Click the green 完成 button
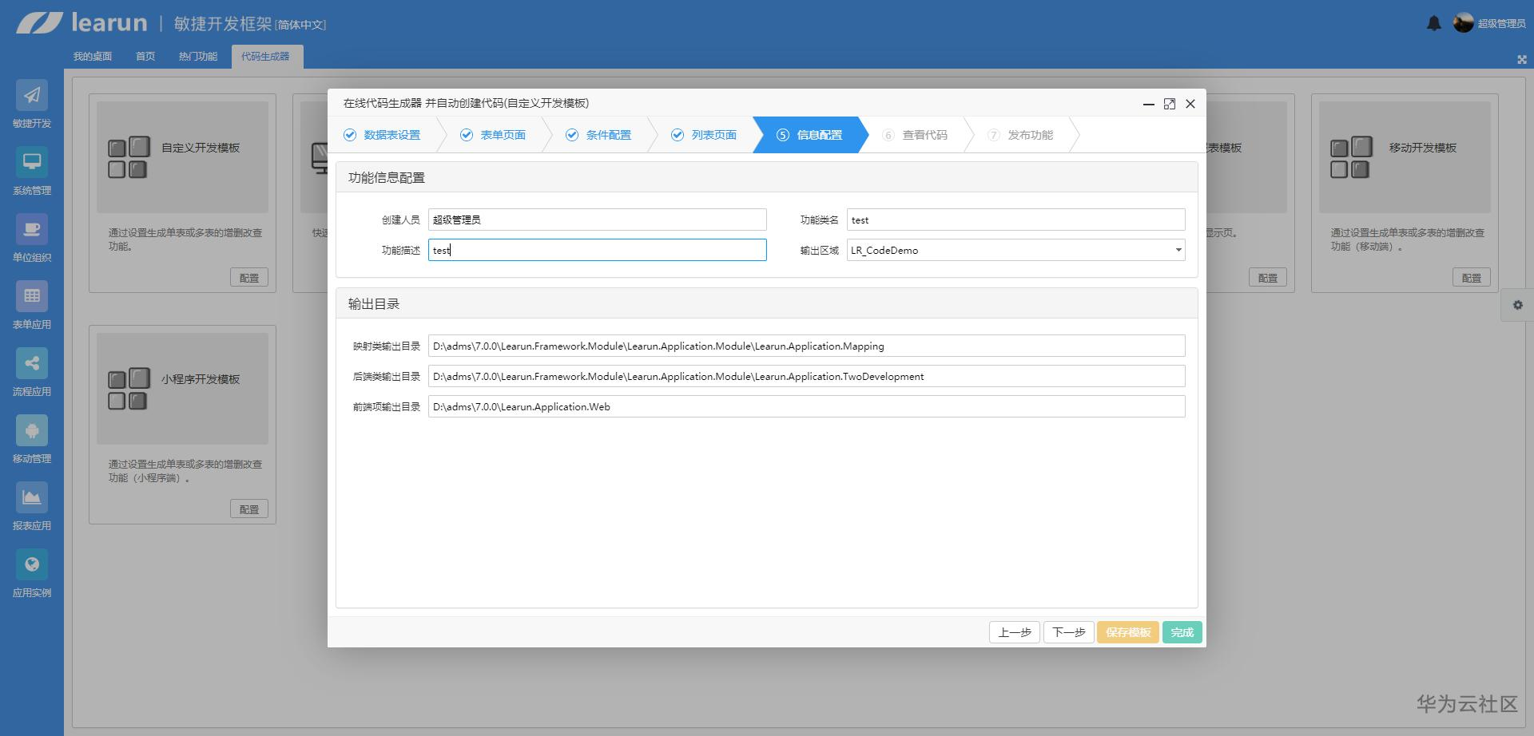Screen dimensions: 1534x736 [x=1182, y=632]
